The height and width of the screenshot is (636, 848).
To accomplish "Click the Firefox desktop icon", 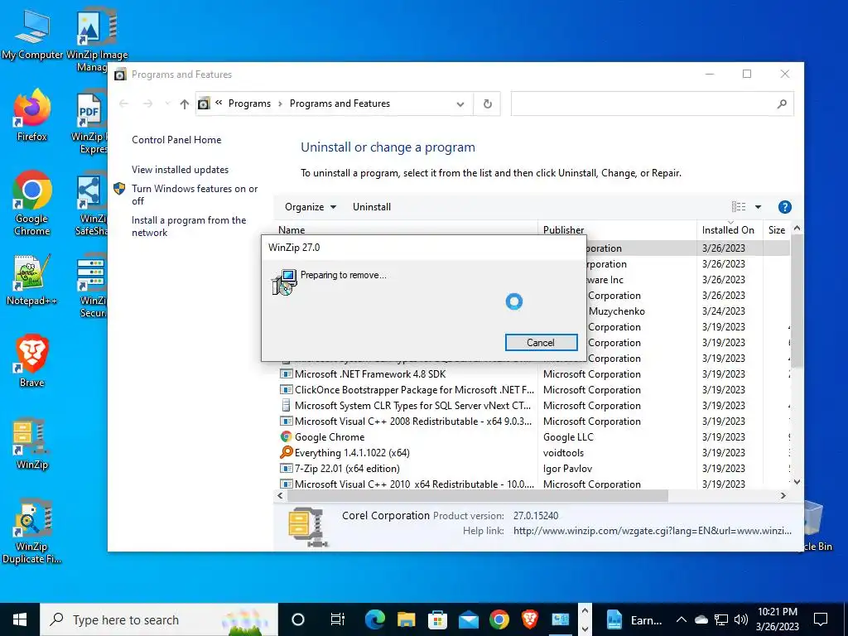I will tap(32, 114).
